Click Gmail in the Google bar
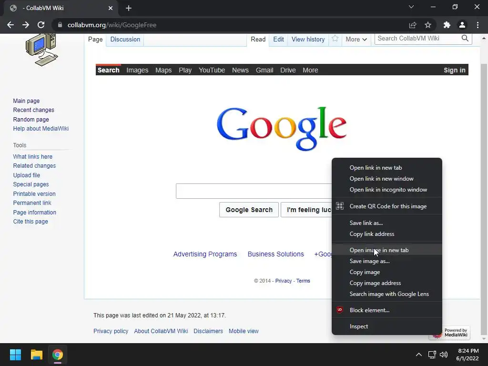 (x=264, y=70)
